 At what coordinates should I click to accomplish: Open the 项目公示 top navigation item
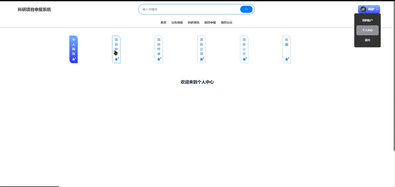click(x=226, y=23)
